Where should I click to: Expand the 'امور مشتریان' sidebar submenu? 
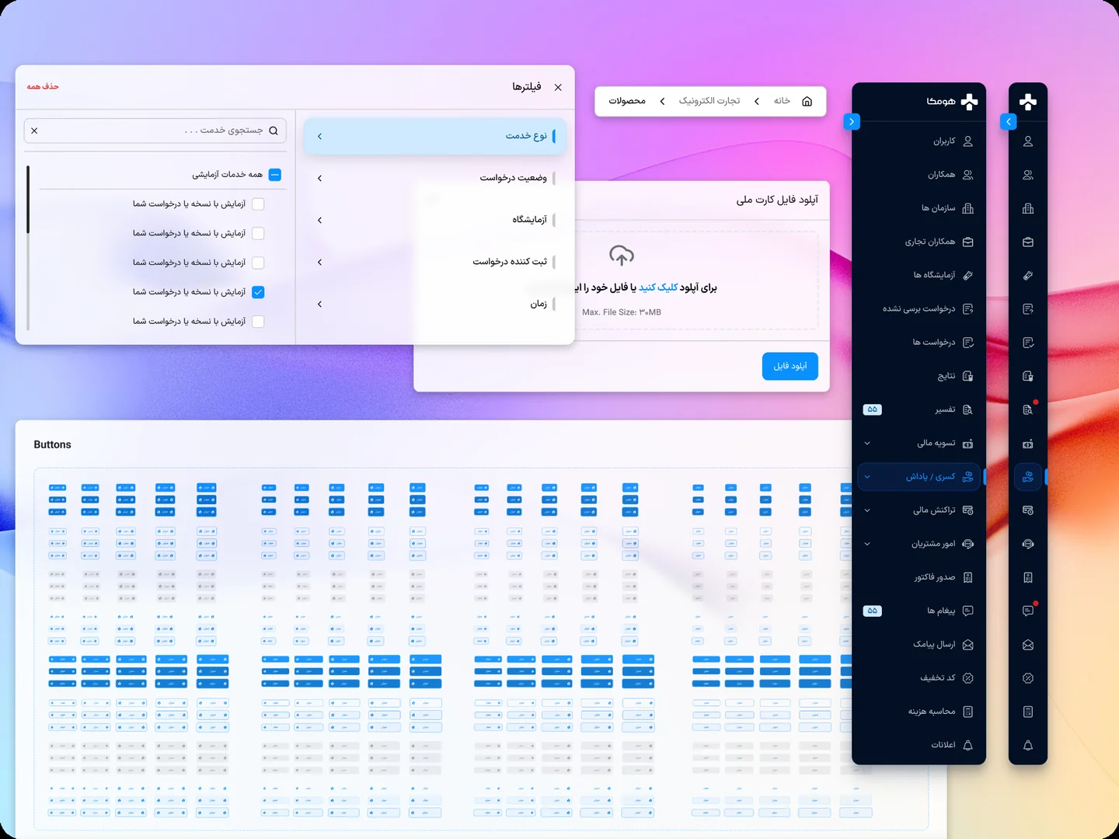pos(867,544)
